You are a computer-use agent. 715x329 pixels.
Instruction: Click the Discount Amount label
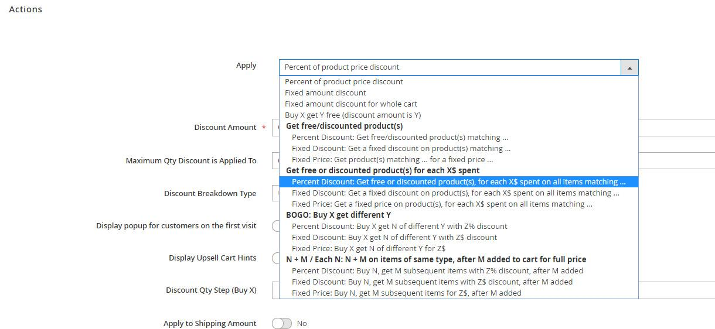click(225, 127)
